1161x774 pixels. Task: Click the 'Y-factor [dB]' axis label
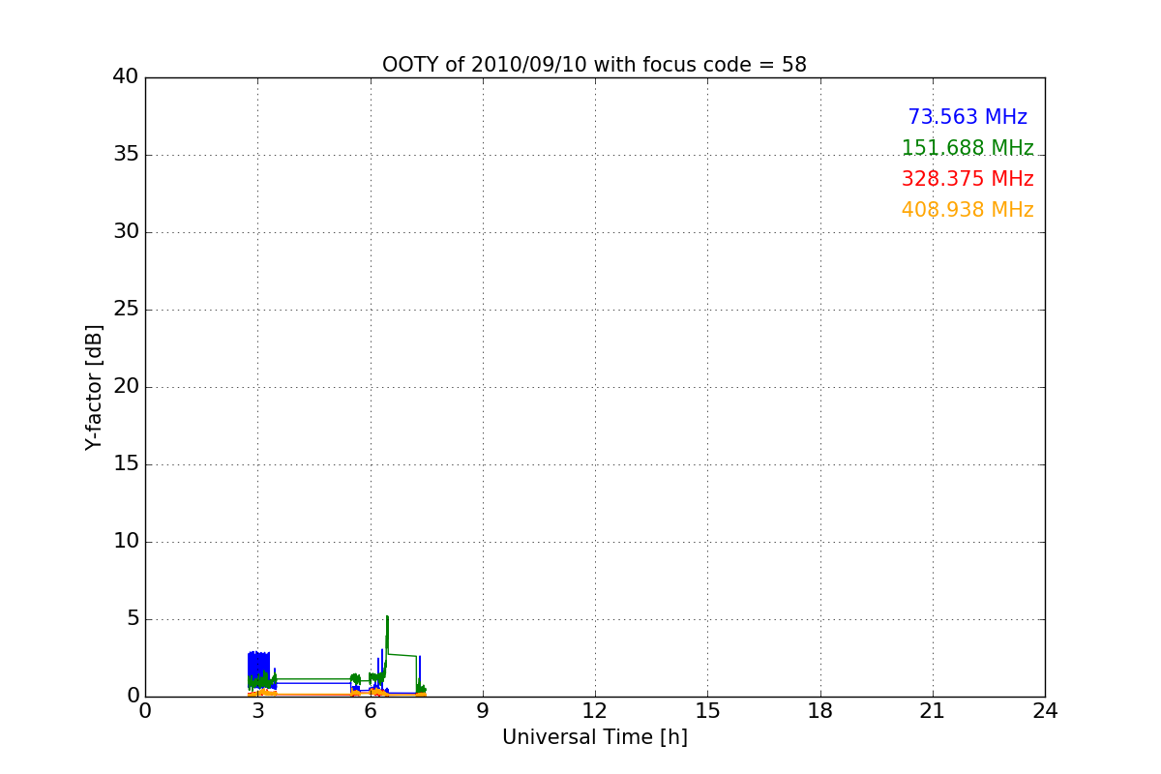click(94, 387)
